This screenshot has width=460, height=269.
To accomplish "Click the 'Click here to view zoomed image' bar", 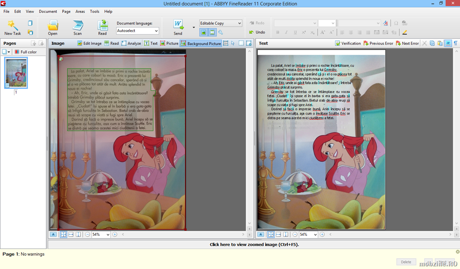I will (x=254, y=244).
